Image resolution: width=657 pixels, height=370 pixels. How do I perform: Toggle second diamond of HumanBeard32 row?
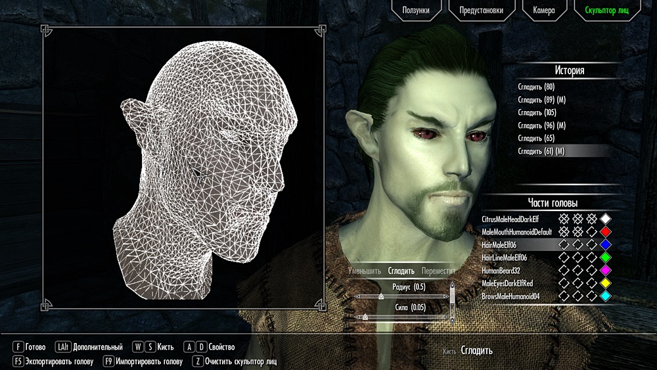coord(578,270)
